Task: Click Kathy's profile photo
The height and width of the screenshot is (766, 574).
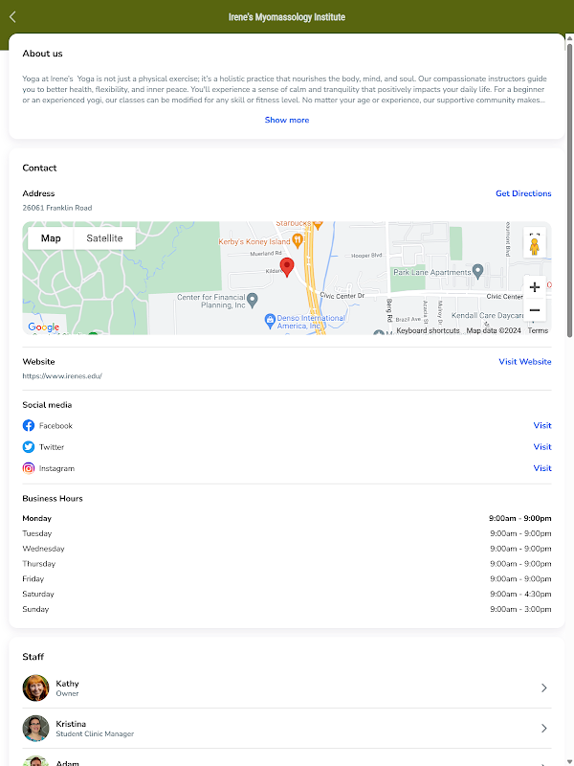Action: tap(35, 687)
